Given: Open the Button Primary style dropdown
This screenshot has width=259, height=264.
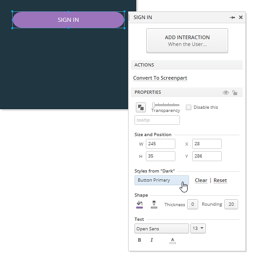Looking at the screenshot, I should pos(162,180).
